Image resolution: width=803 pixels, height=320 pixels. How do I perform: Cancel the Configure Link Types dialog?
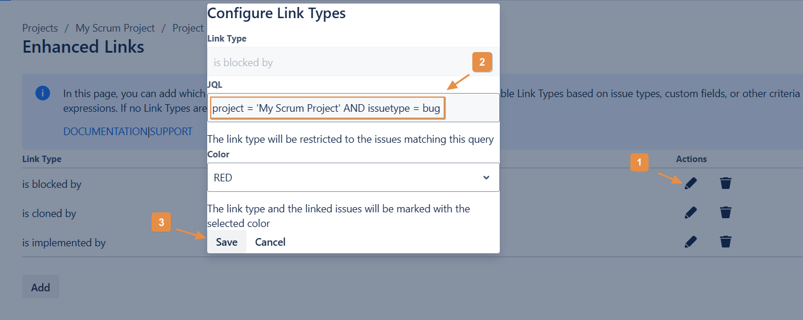pyautogui.click(x=270, y=242)
